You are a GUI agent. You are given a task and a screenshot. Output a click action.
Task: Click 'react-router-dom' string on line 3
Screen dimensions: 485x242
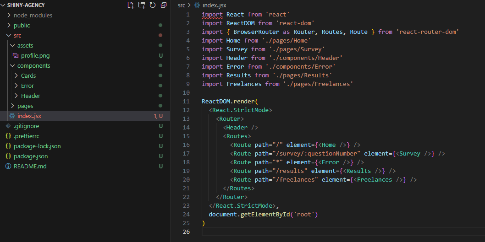pyautogui.click(x=428, y=32)
